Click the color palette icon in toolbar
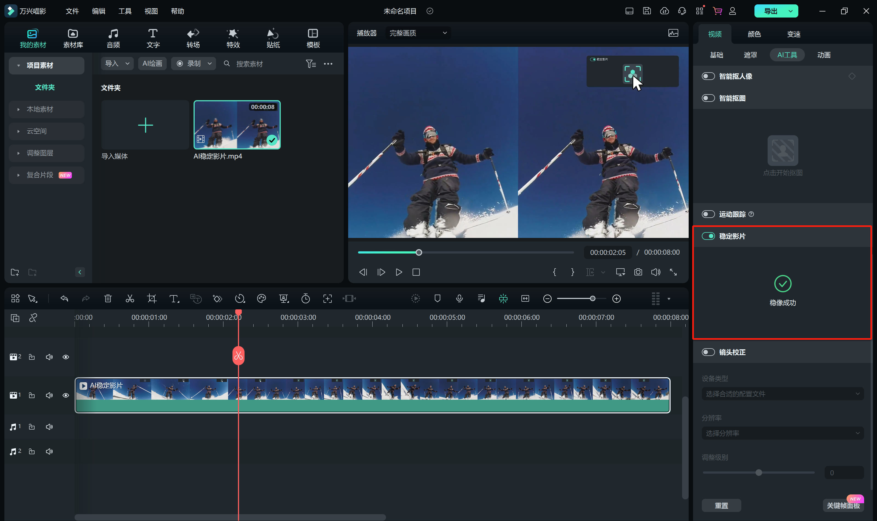The width and height of the screenshot is (877, 521). point(262,299)
